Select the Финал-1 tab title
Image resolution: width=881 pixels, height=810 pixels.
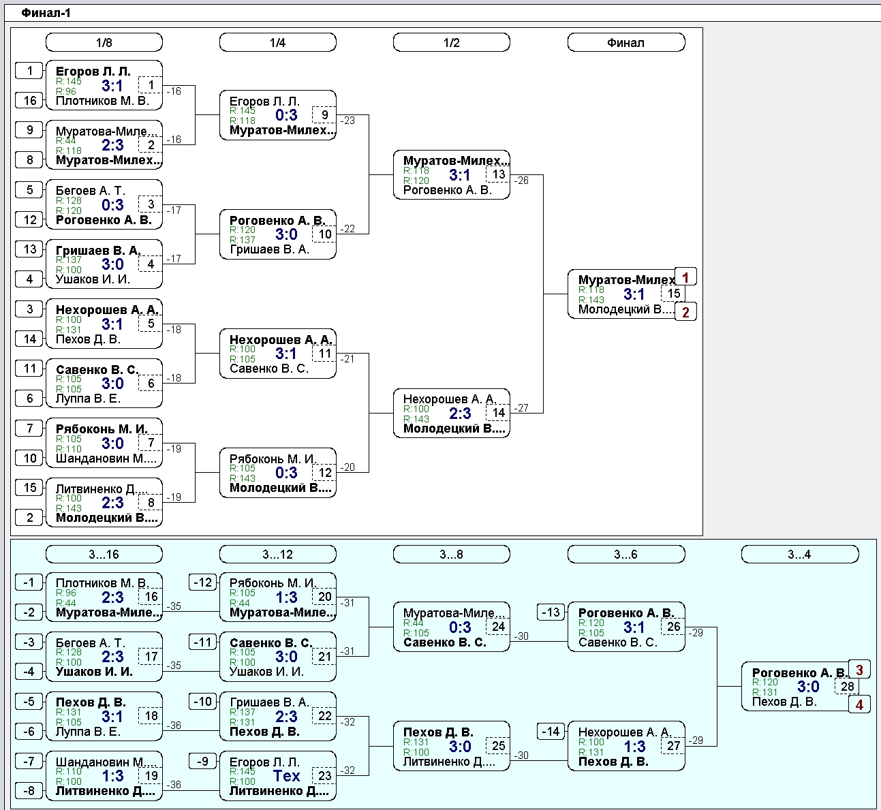pos(46,13)
